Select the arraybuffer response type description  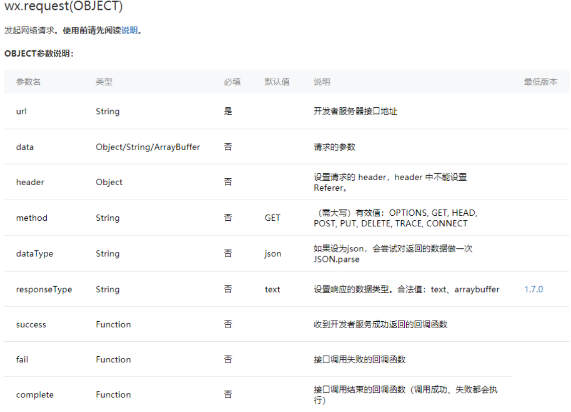[x=406, y=290]
